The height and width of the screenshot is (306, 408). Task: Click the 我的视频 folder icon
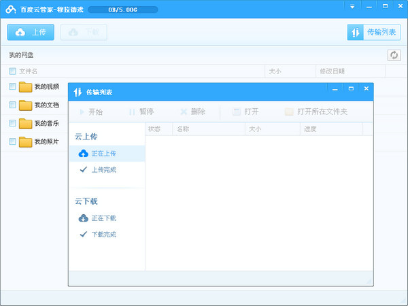[26, 87]
